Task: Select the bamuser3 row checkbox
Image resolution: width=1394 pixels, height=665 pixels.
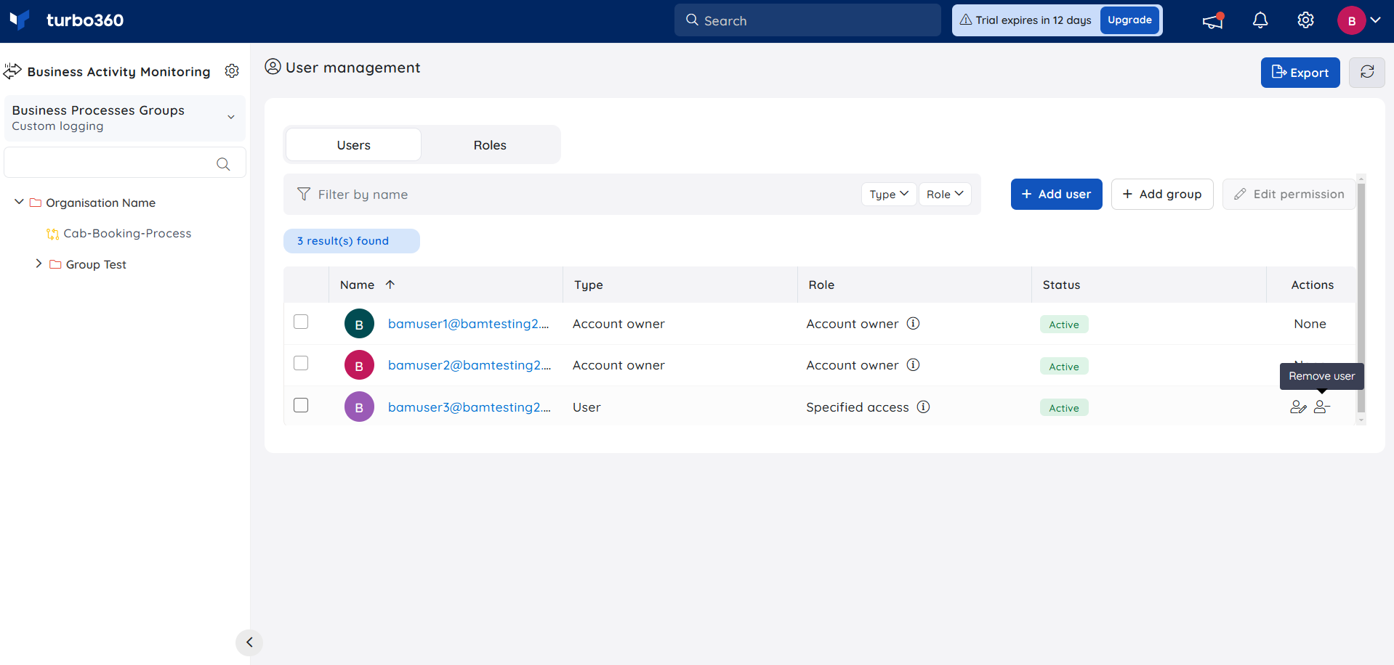Action: [301, 405]
